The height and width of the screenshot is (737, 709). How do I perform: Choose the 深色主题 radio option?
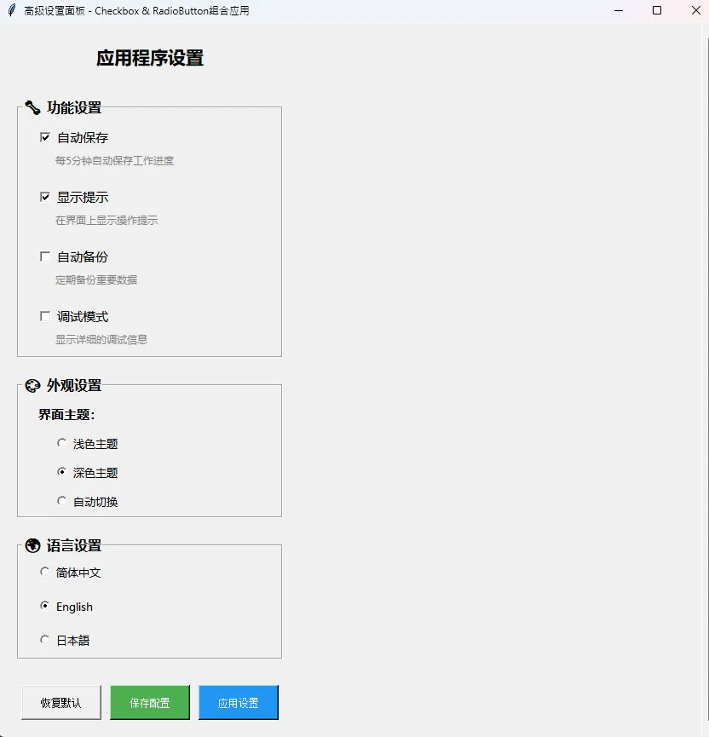(x=61, y=472)
